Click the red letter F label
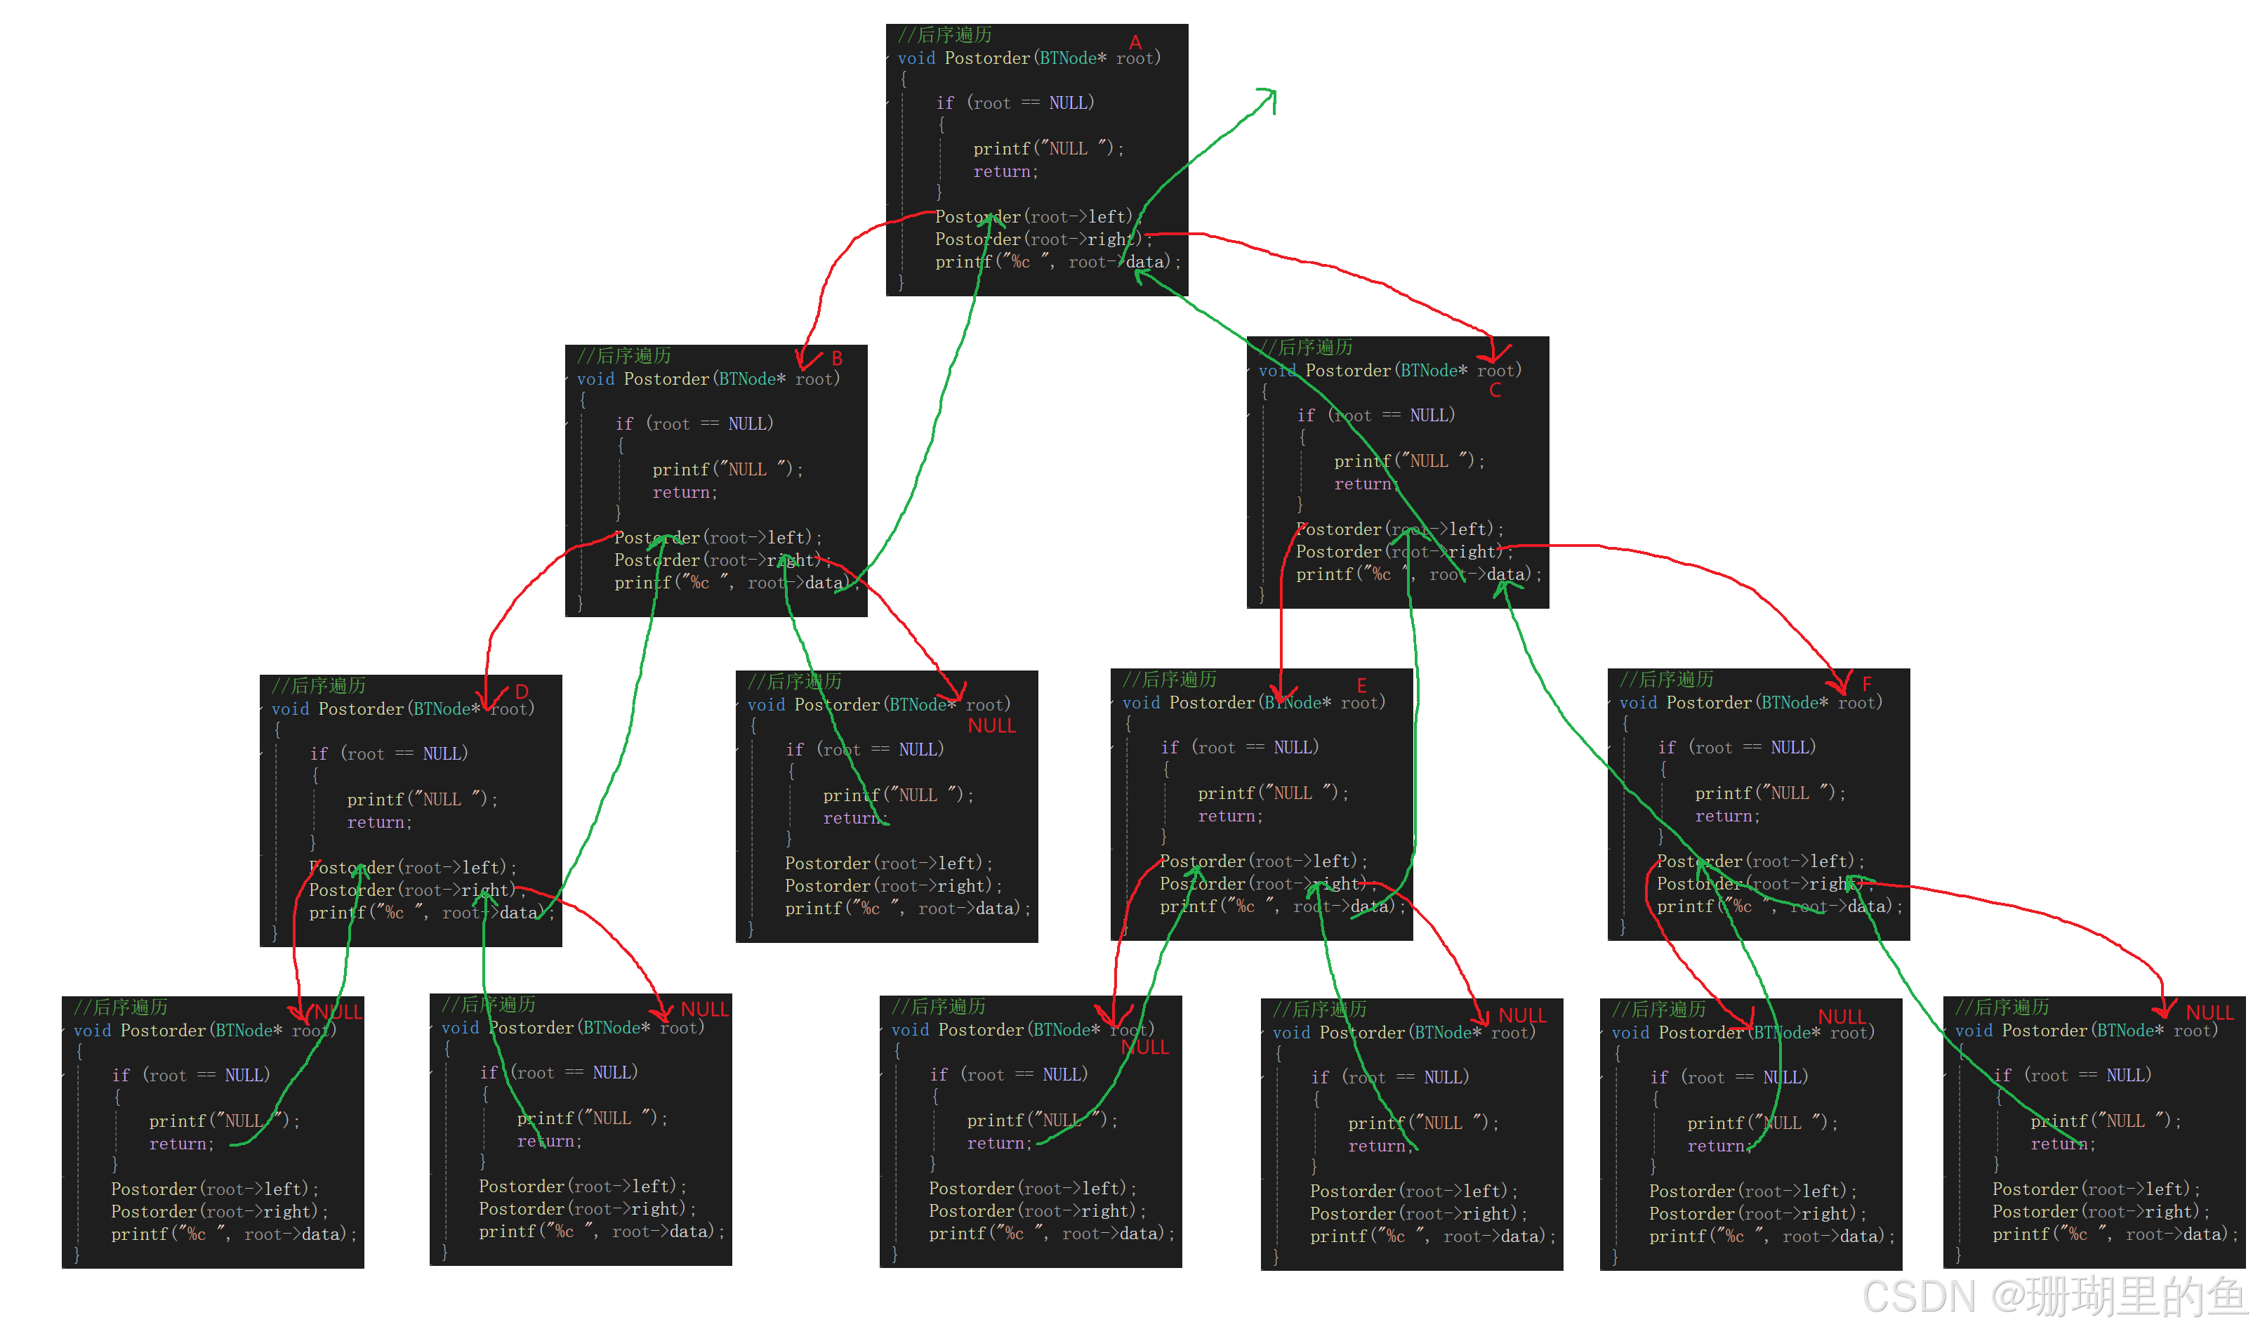The height and width of the screenshot is (1334, 2253). (x=1867, y=683)
